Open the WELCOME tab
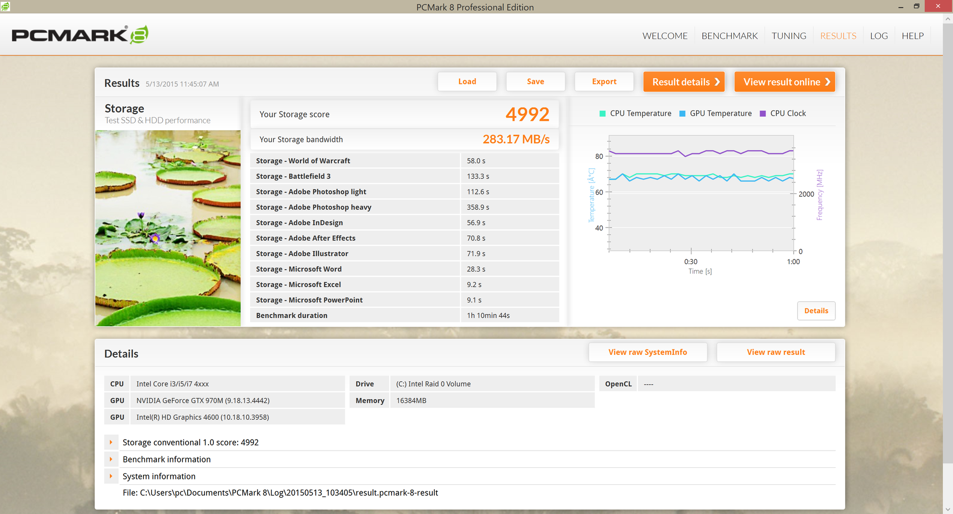Screen dimensions: 953x514 [x=665, y=36]
